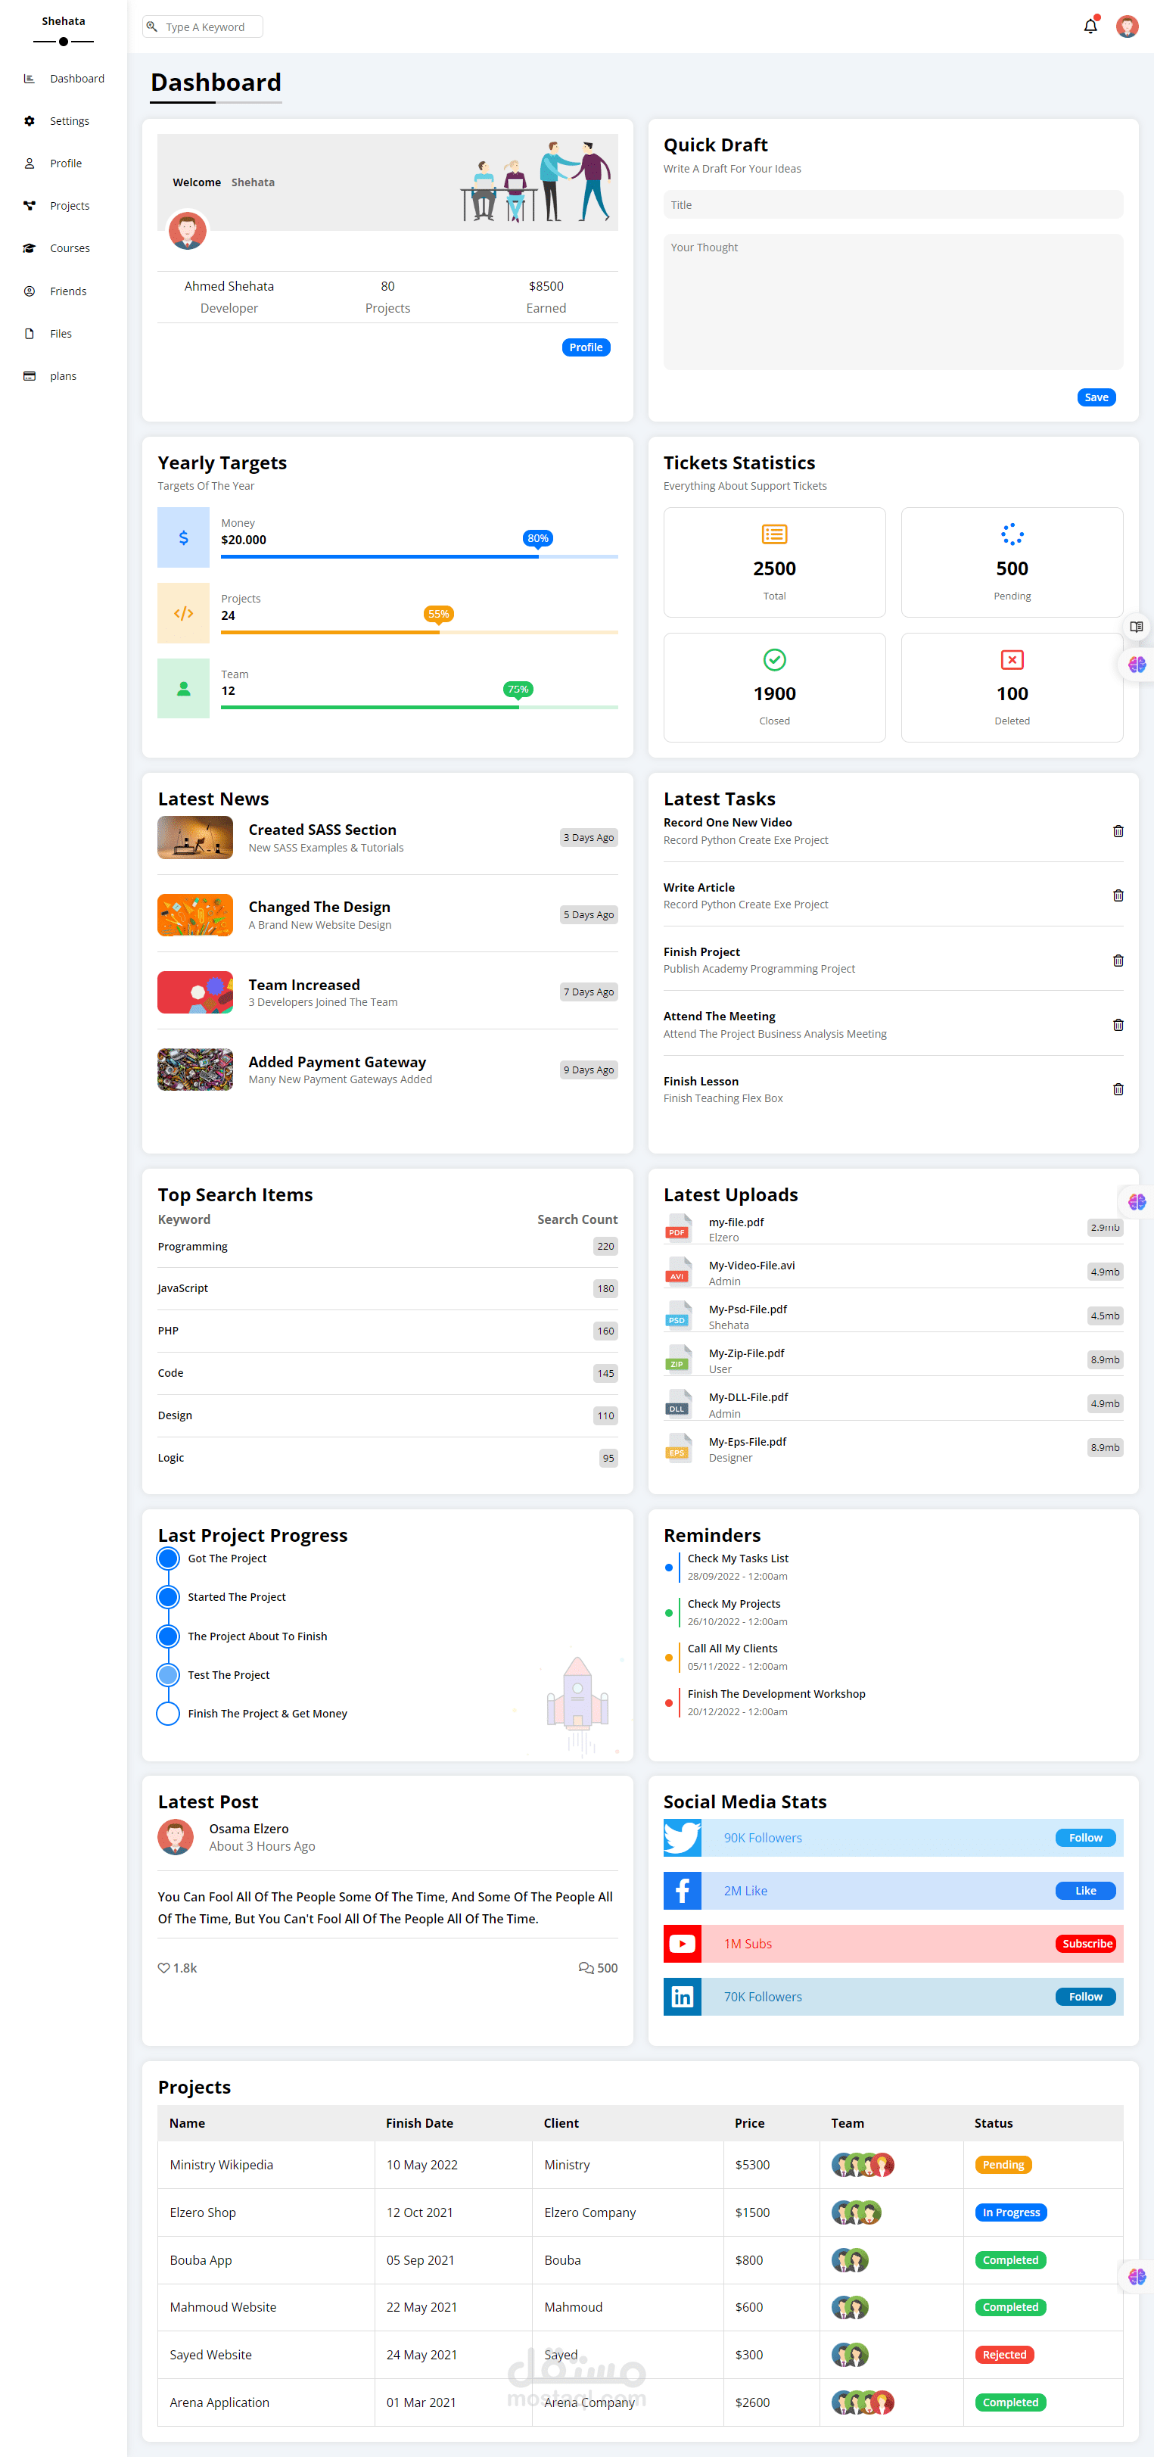
Task: Open the Changed The Design news thumbnail
Action: tap(194, 915)
